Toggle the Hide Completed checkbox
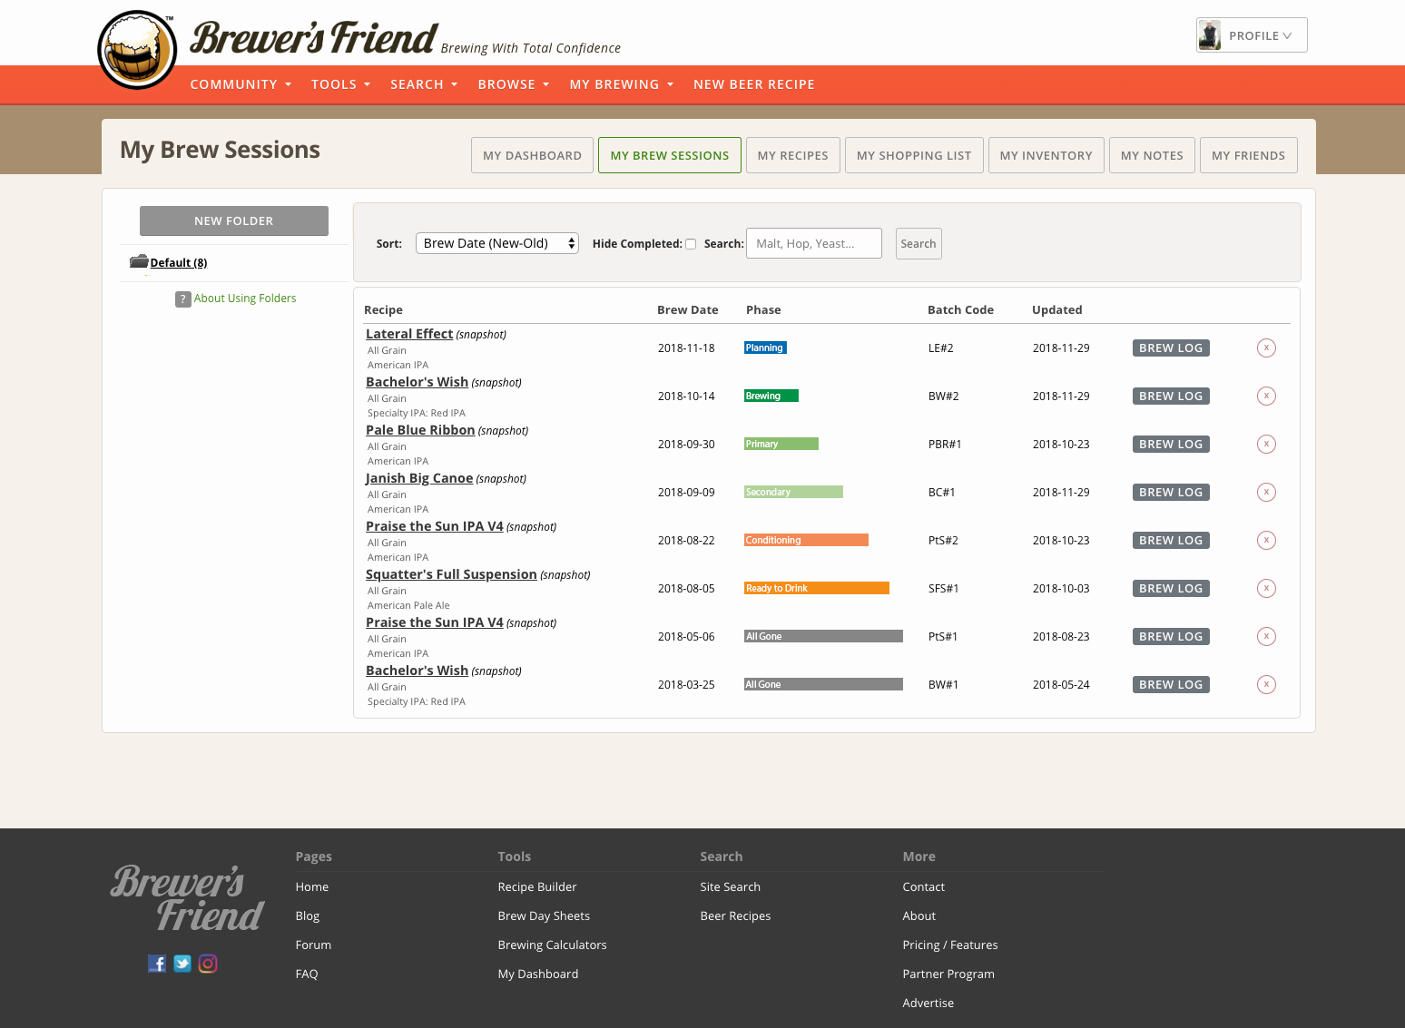The height and width of the screenshot is (1028, 1405). point(691,244)
